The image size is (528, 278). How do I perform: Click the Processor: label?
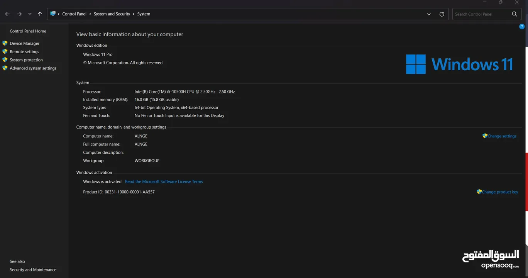(x=92, y=92)
